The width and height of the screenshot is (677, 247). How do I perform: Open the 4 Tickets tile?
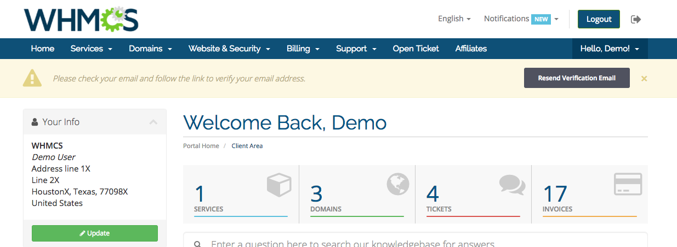(x=474, y=194)
